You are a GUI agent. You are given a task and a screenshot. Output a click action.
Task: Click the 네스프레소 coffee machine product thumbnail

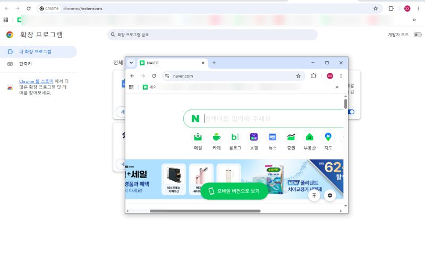[x=174, y=179]
